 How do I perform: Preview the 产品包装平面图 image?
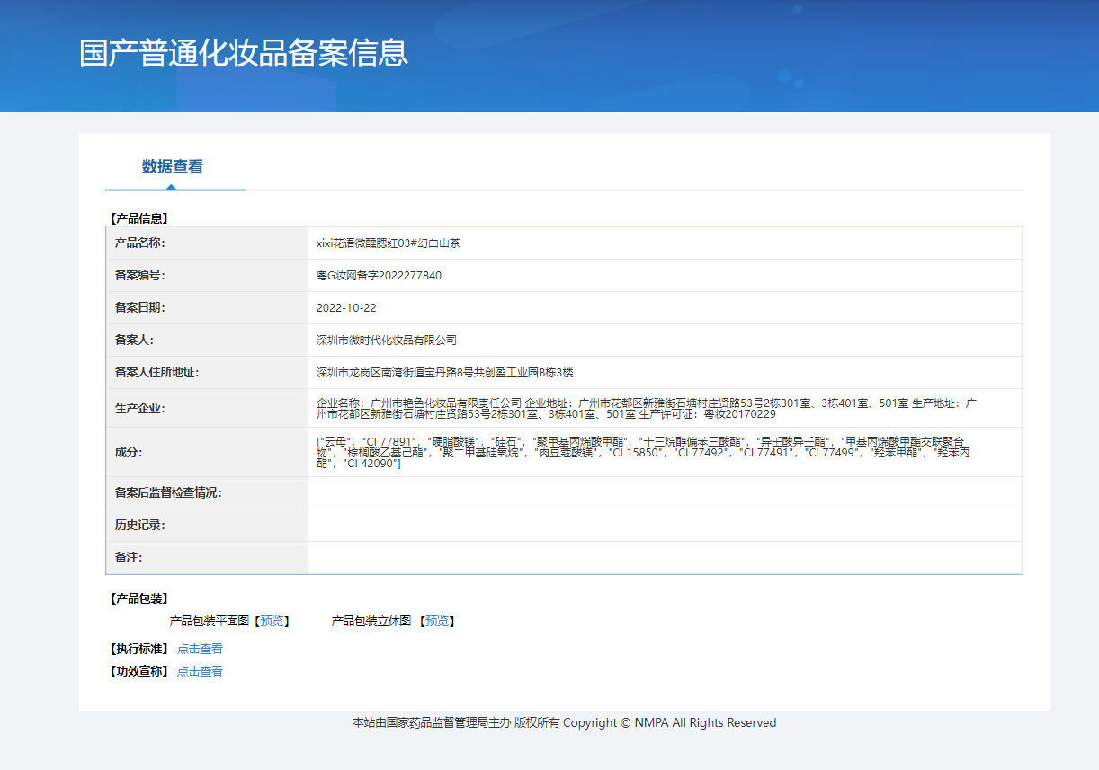coord(272,621)
